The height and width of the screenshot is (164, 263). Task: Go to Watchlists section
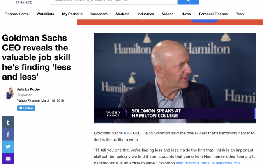[x=45, y=14]
